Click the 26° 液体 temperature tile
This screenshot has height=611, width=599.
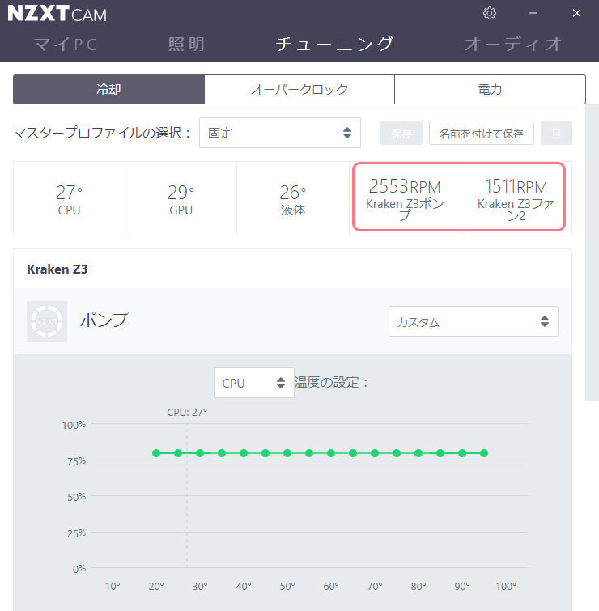click(293, 198)
